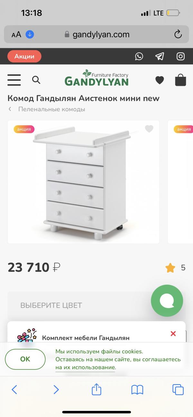This screenshot has height=417, width=193.
Task: Open the hamburger menu
Action: 14,80
